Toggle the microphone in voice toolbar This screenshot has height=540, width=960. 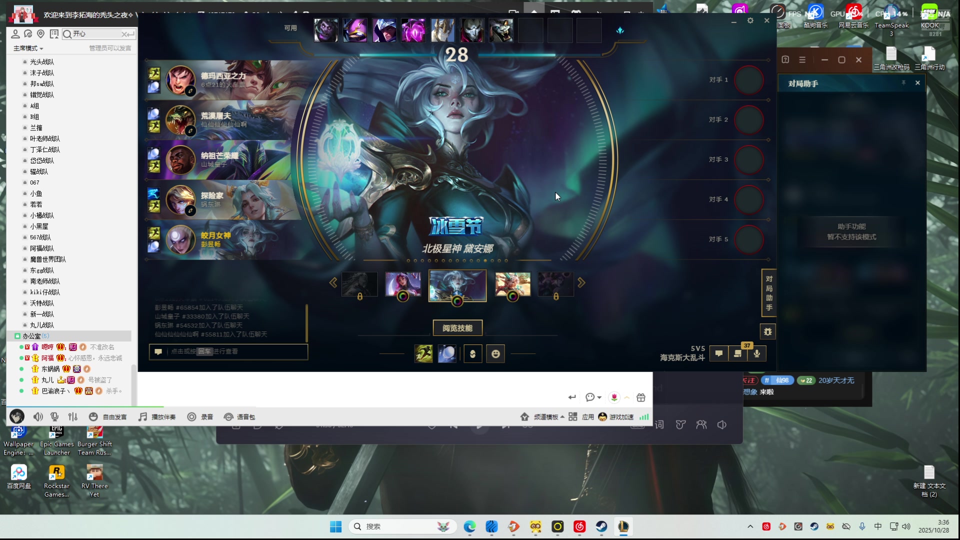tap(55, 417)
